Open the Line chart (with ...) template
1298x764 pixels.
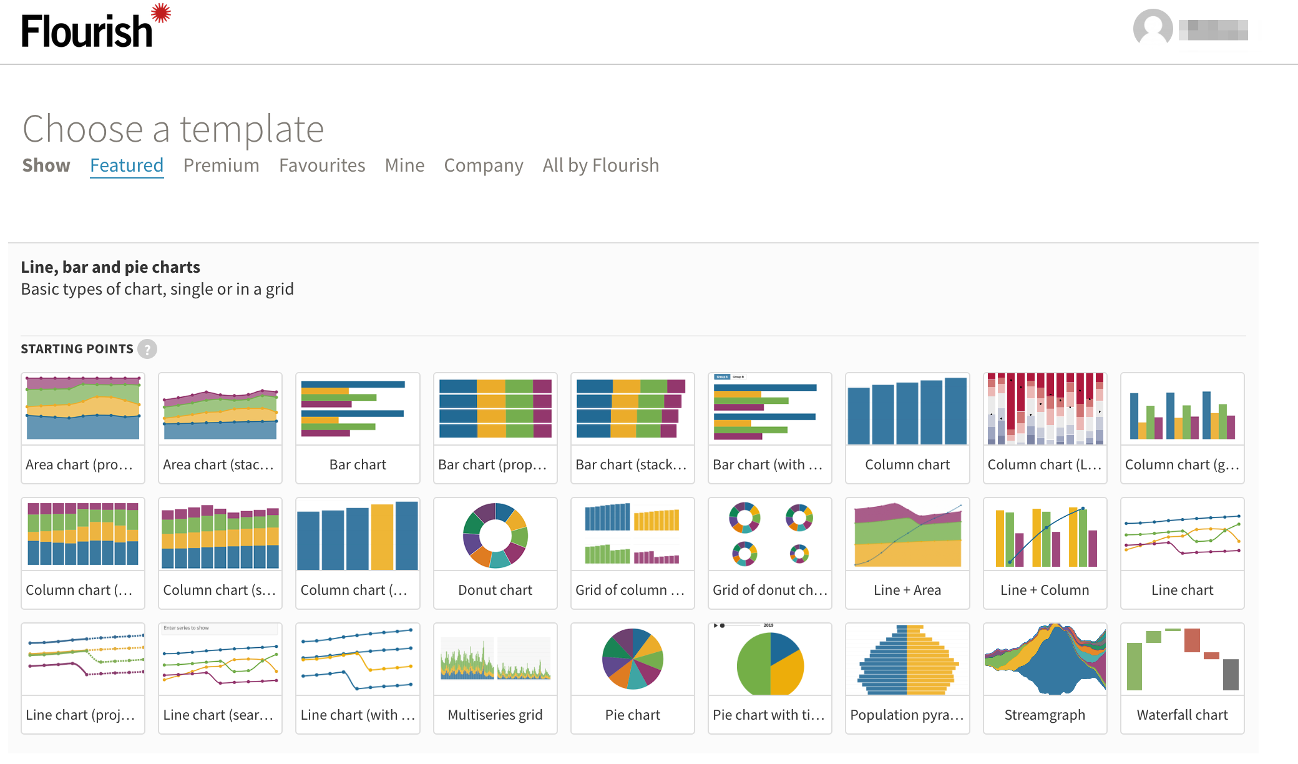point(358,678)
